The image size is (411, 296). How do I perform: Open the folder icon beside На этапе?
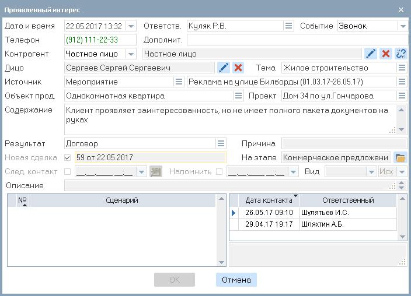pyautogui.click(x=400, y=158)
